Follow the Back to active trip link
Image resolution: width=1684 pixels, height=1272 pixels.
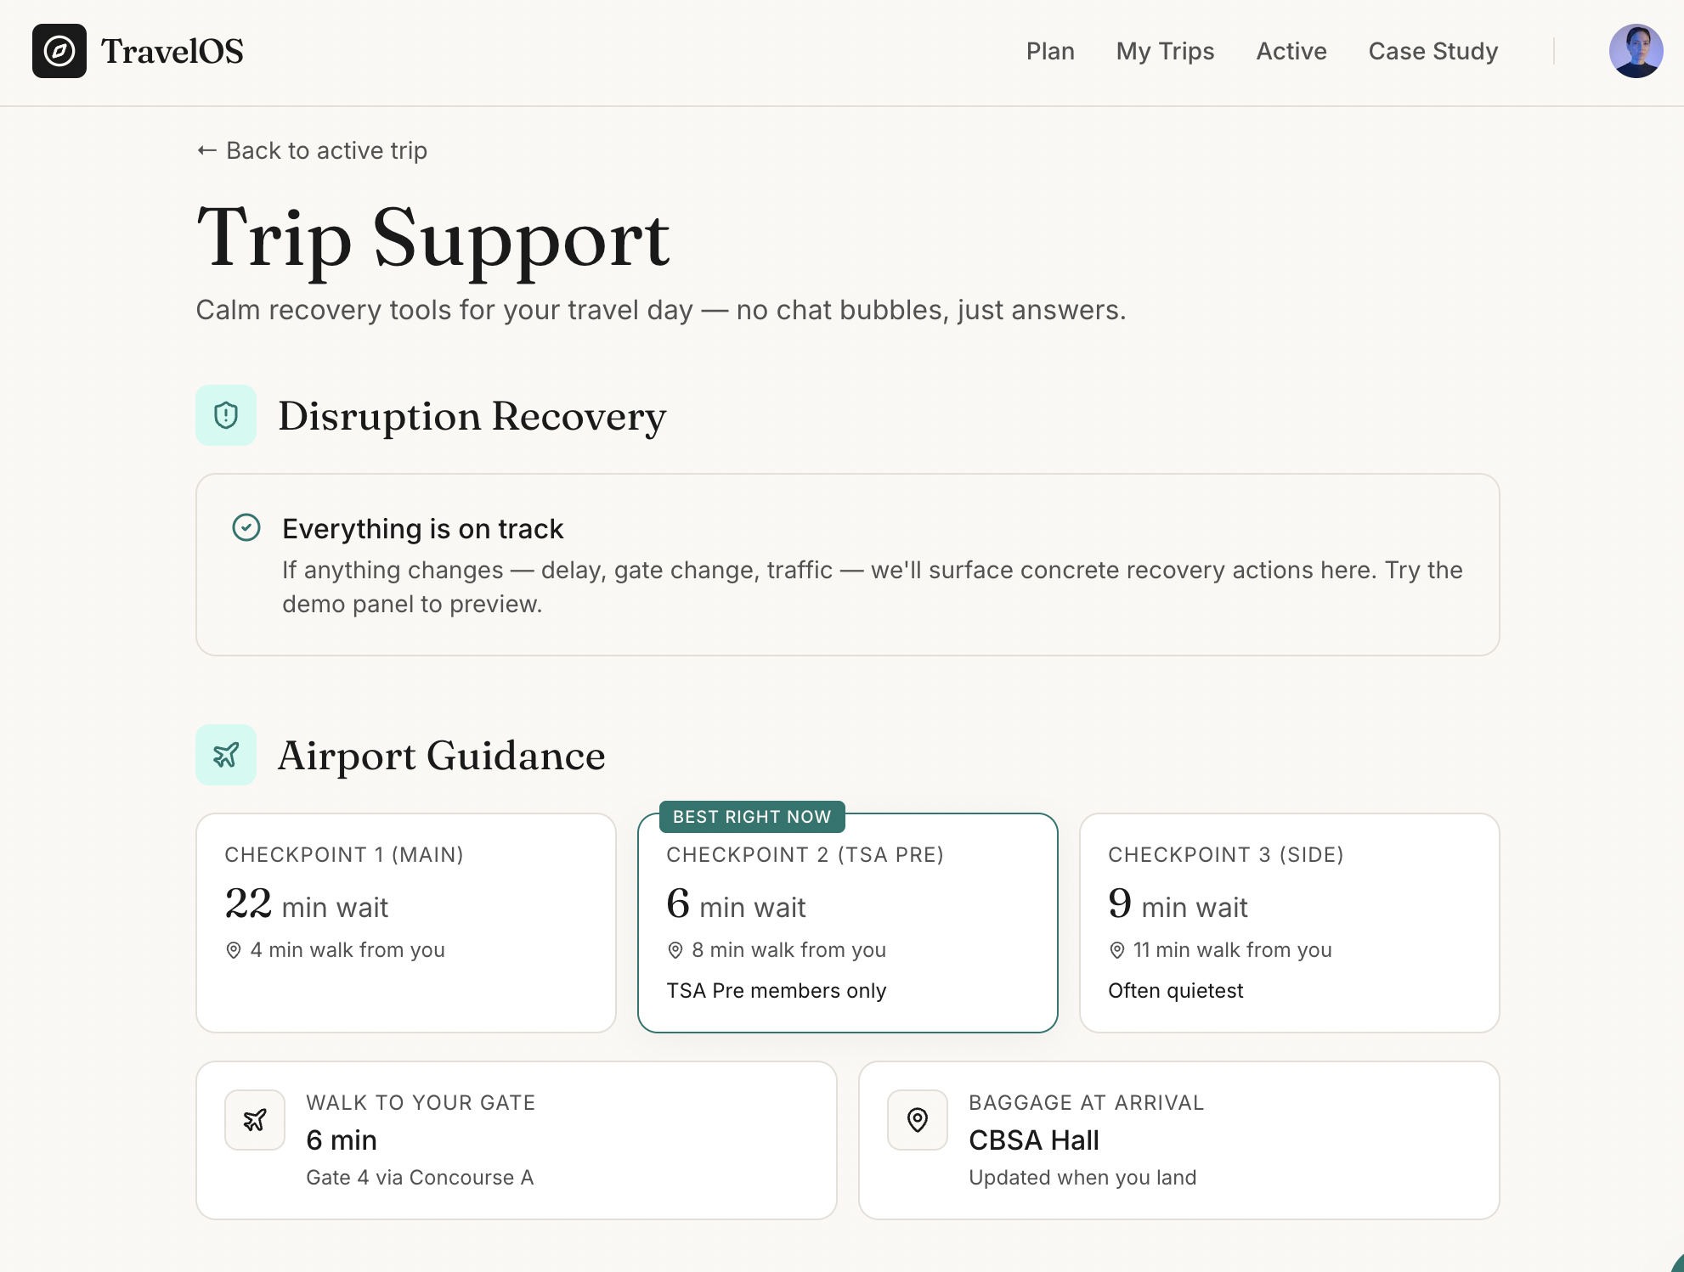click(x=312, y=150)
